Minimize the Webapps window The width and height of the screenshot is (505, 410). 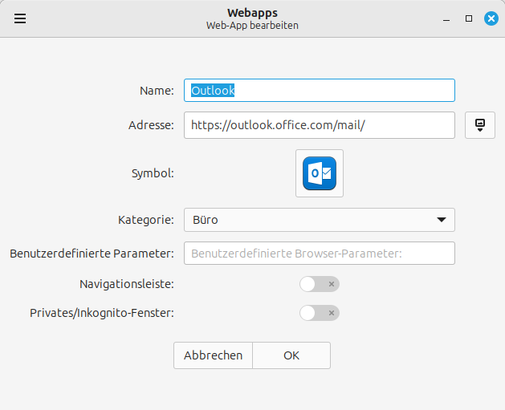446,18
